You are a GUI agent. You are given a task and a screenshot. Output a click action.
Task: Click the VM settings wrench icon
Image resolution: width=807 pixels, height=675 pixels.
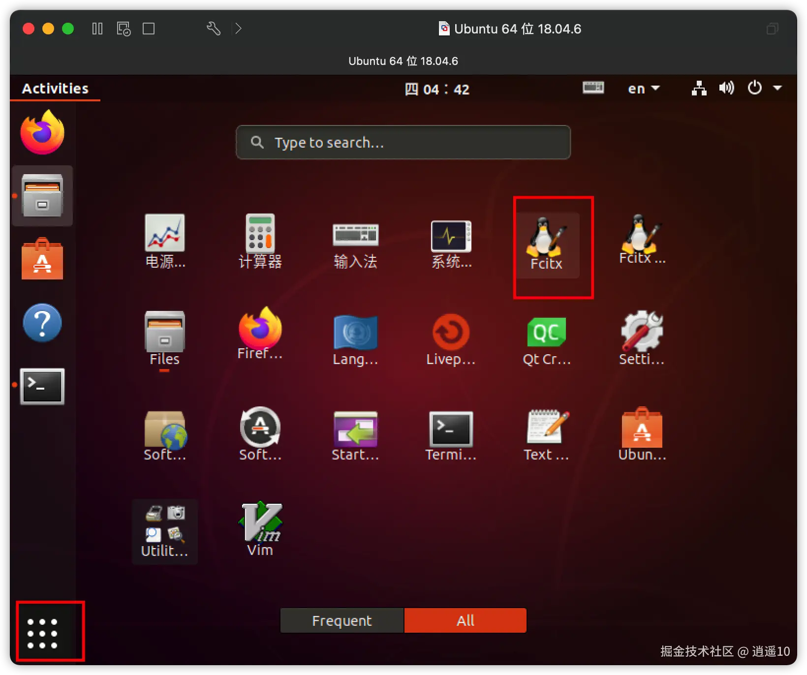pyautogui.click(x=214, y=29)
